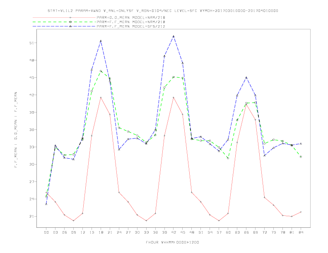Screen dimensions: 328x253
Task: Click x-axis tick label 72
Action: [x=265, y=232]
